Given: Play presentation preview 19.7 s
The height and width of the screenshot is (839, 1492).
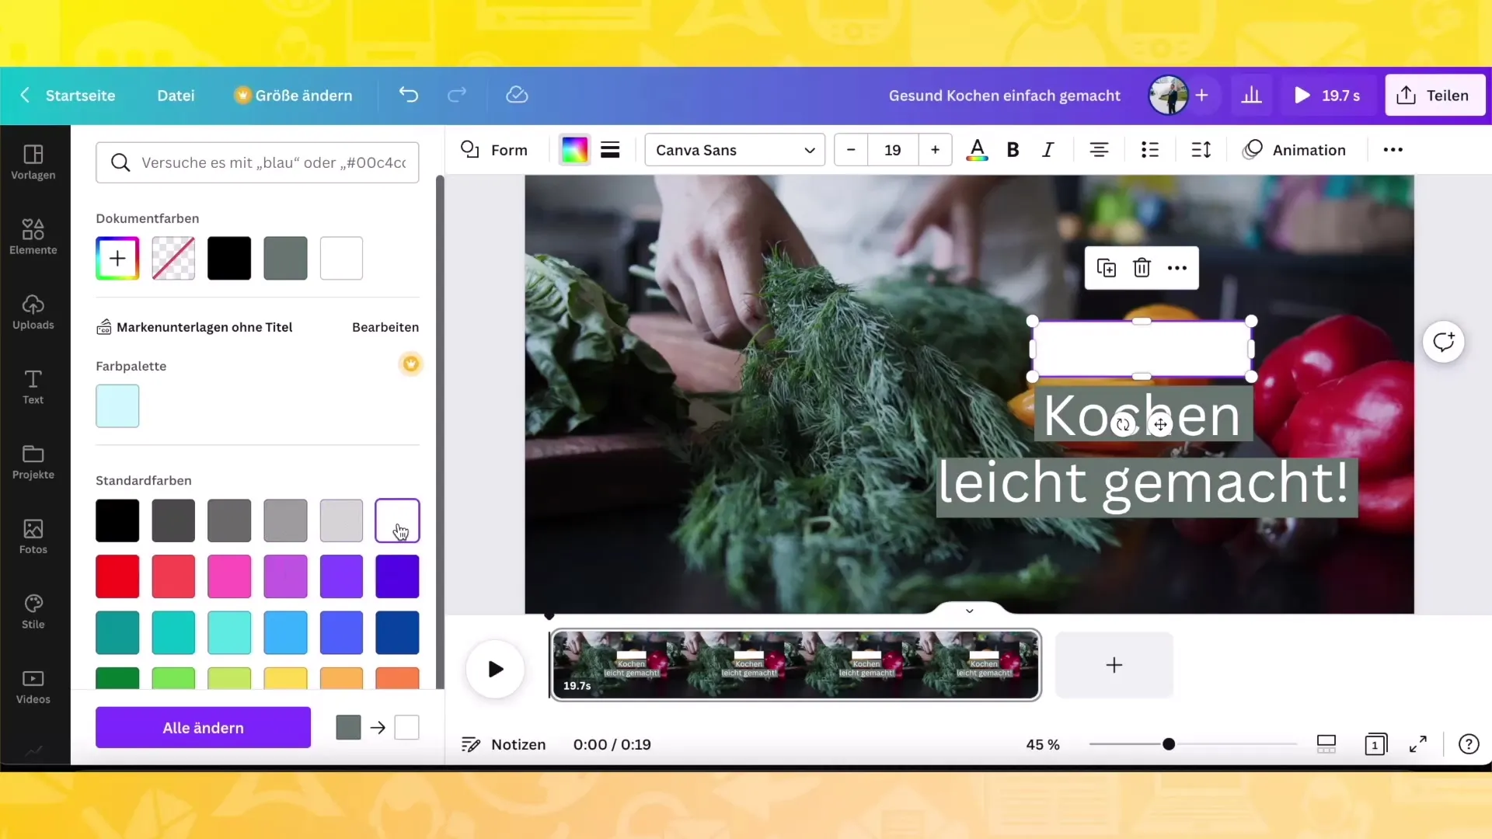Looking at the screenshot, I should [x=1327, y=96].
